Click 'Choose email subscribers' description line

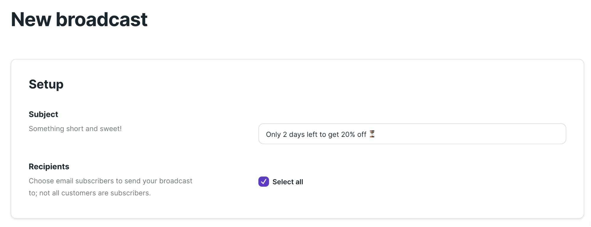[x=111, y=181]
